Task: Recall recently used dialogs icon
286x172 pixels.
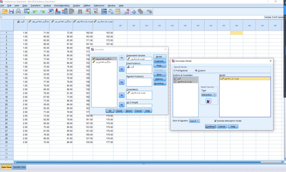Action: pyautogui.click(x=27, y=11)
